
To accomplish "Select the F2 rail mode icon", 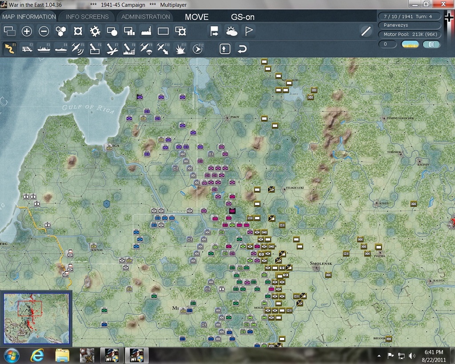I will click(x=27, y=48).
